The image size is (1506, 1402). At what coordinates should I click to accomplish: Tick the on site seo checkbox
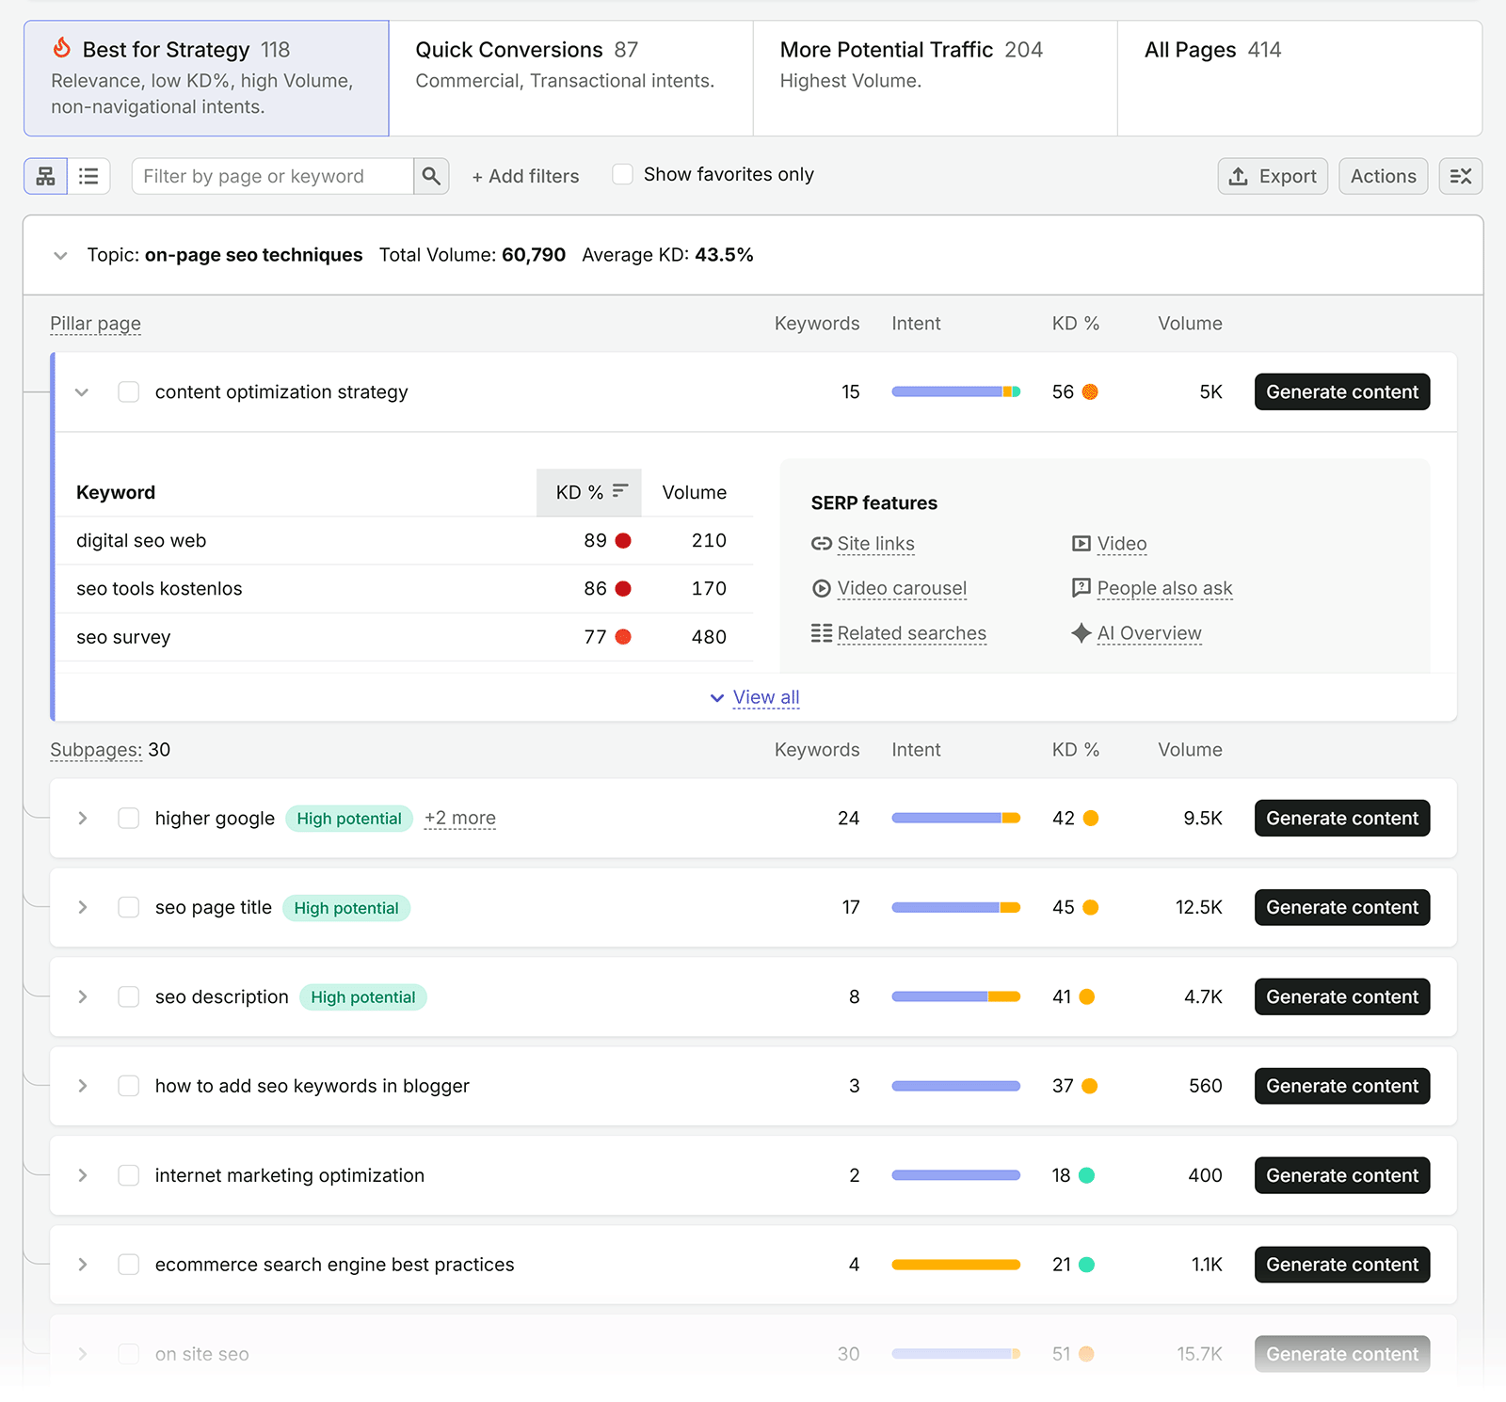click(129, 1354)
